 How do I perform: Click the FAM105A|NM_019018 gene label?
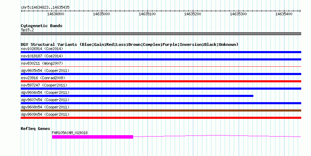pyautogui.click(x=70, y=133)
